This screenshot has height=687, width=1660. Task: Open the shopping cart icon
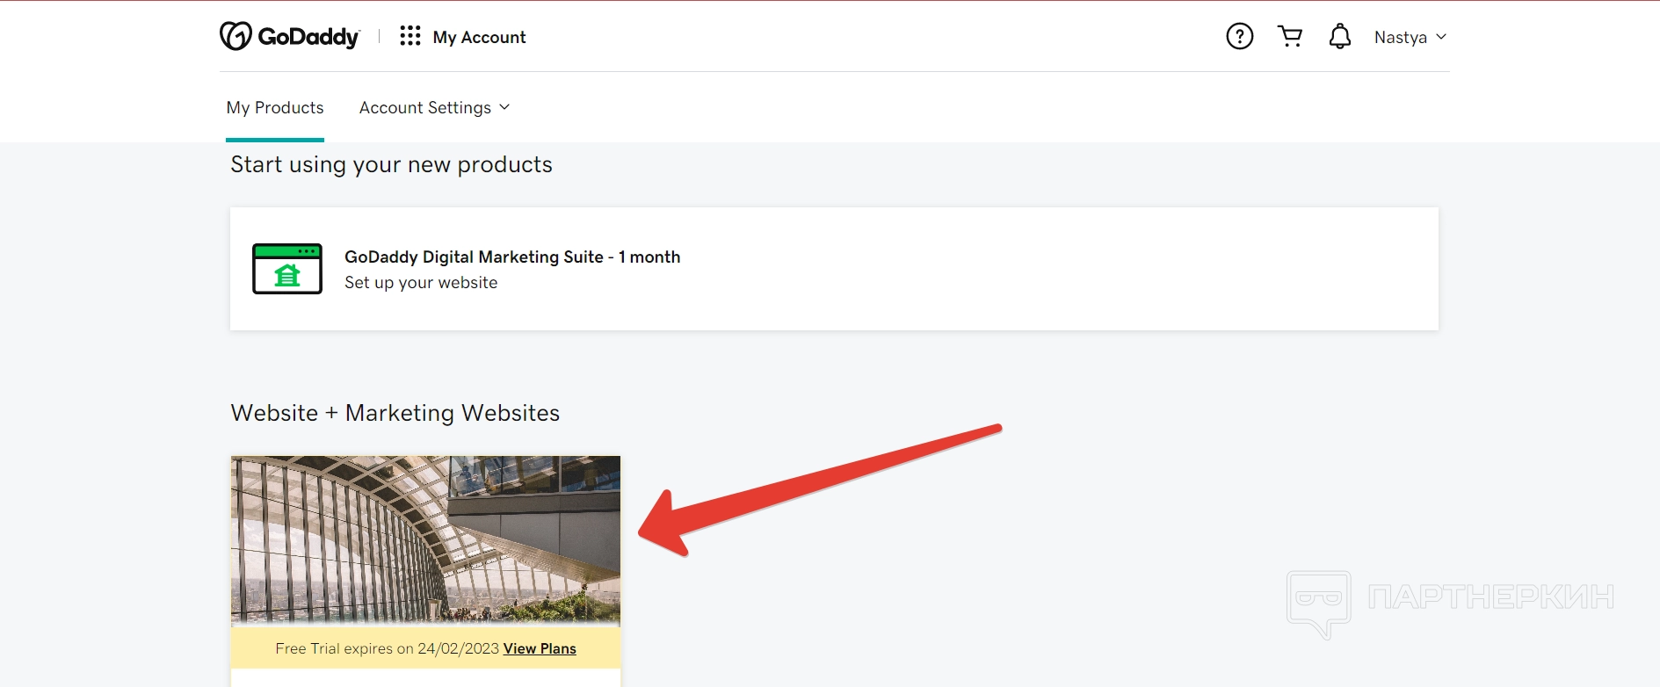1290,36
